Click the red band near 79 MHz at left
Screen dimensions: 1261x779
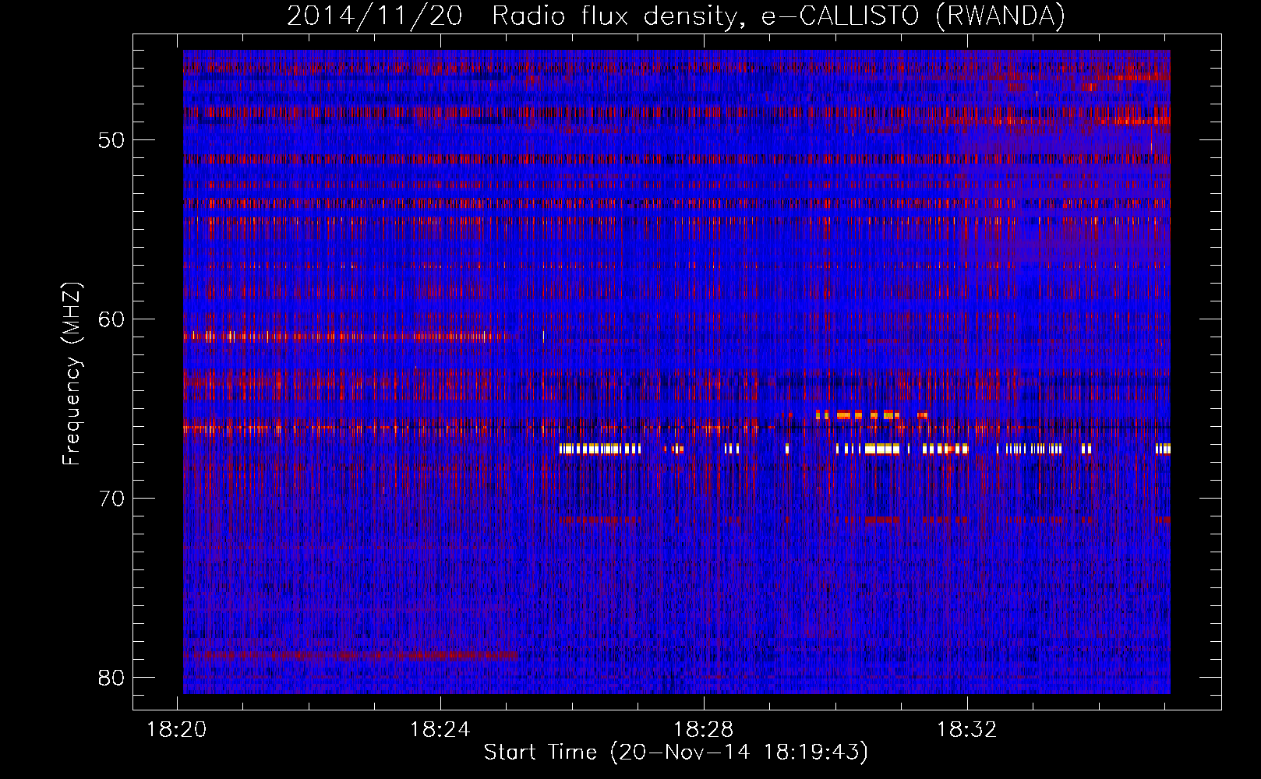(x=351, y=655)
